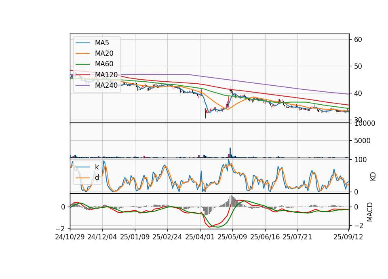Click the volume axis value 10000
Viewport: 388px width, 279px height.
(365, 123)
